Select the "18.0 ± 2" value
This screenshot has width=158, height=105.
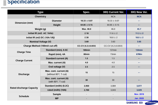139,37
